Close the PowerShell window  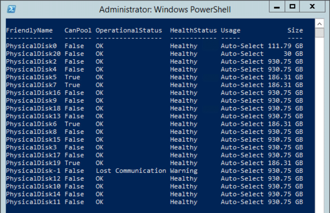[312, 7]
